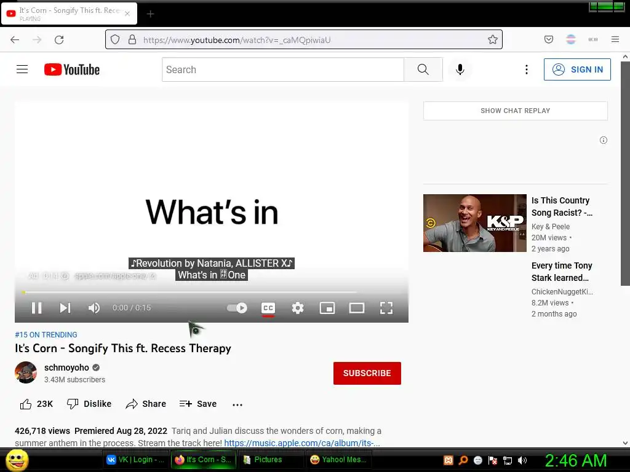Switch to theater mode
This screenshot has width=630, height=472.
(357, 308)
